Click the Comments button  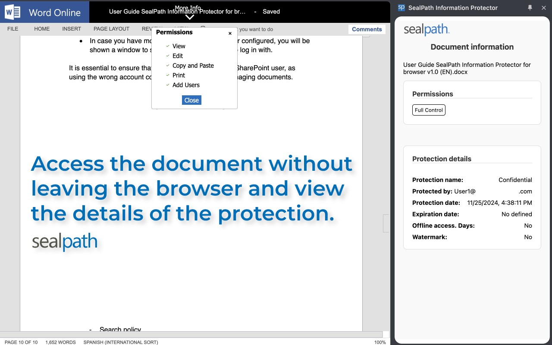(367, 29)
